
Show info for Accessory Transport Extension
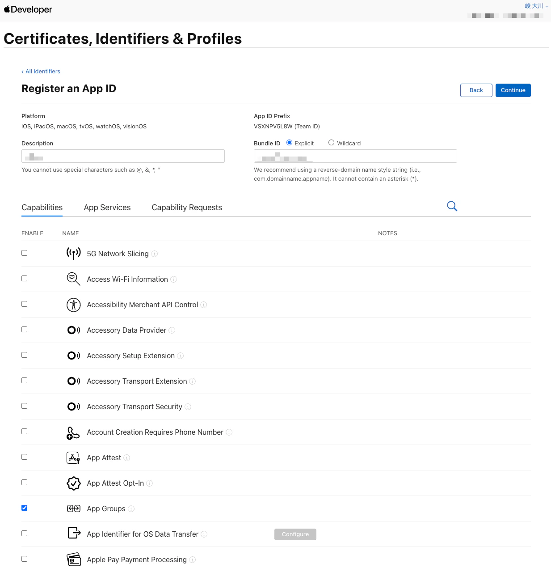tap(193, 381)
